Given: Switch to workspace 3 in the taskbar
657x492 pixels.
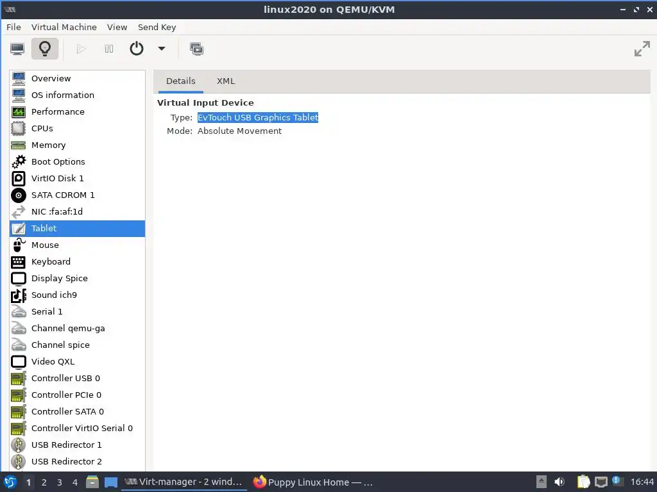Looking at the screenshot, I should (x=60, y=482).
